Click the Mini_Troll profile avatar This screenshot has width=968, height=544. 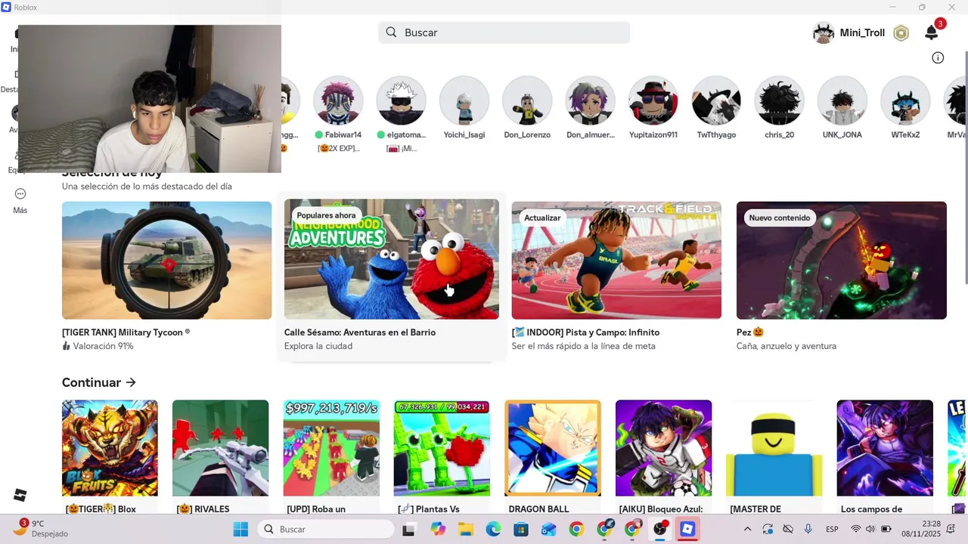(x=823, y=32)
